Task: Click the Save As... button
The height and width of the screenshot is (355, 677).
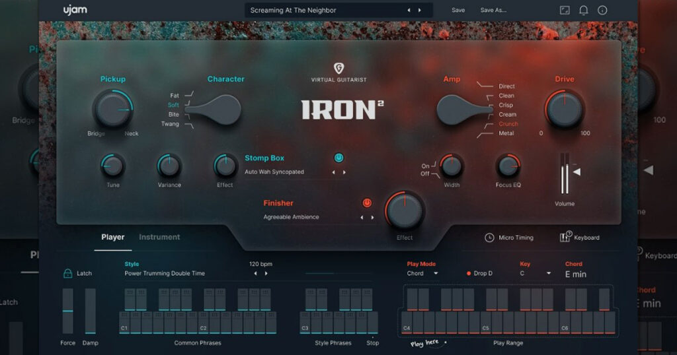Action: tap(493, 10)
